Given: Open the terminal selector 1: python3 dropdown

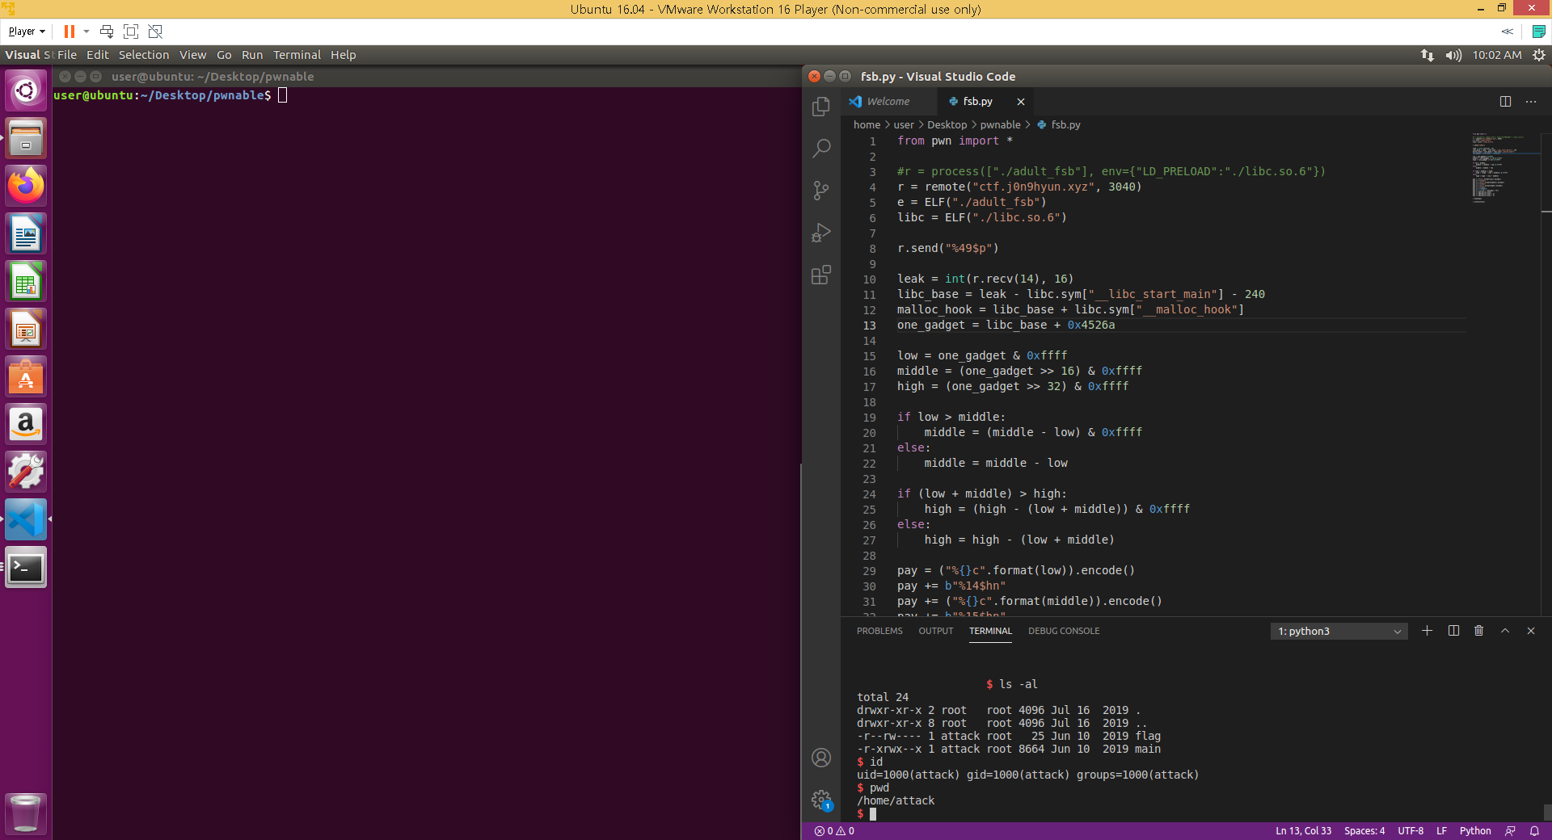Looking at the screenshot, I should 1339,631.
